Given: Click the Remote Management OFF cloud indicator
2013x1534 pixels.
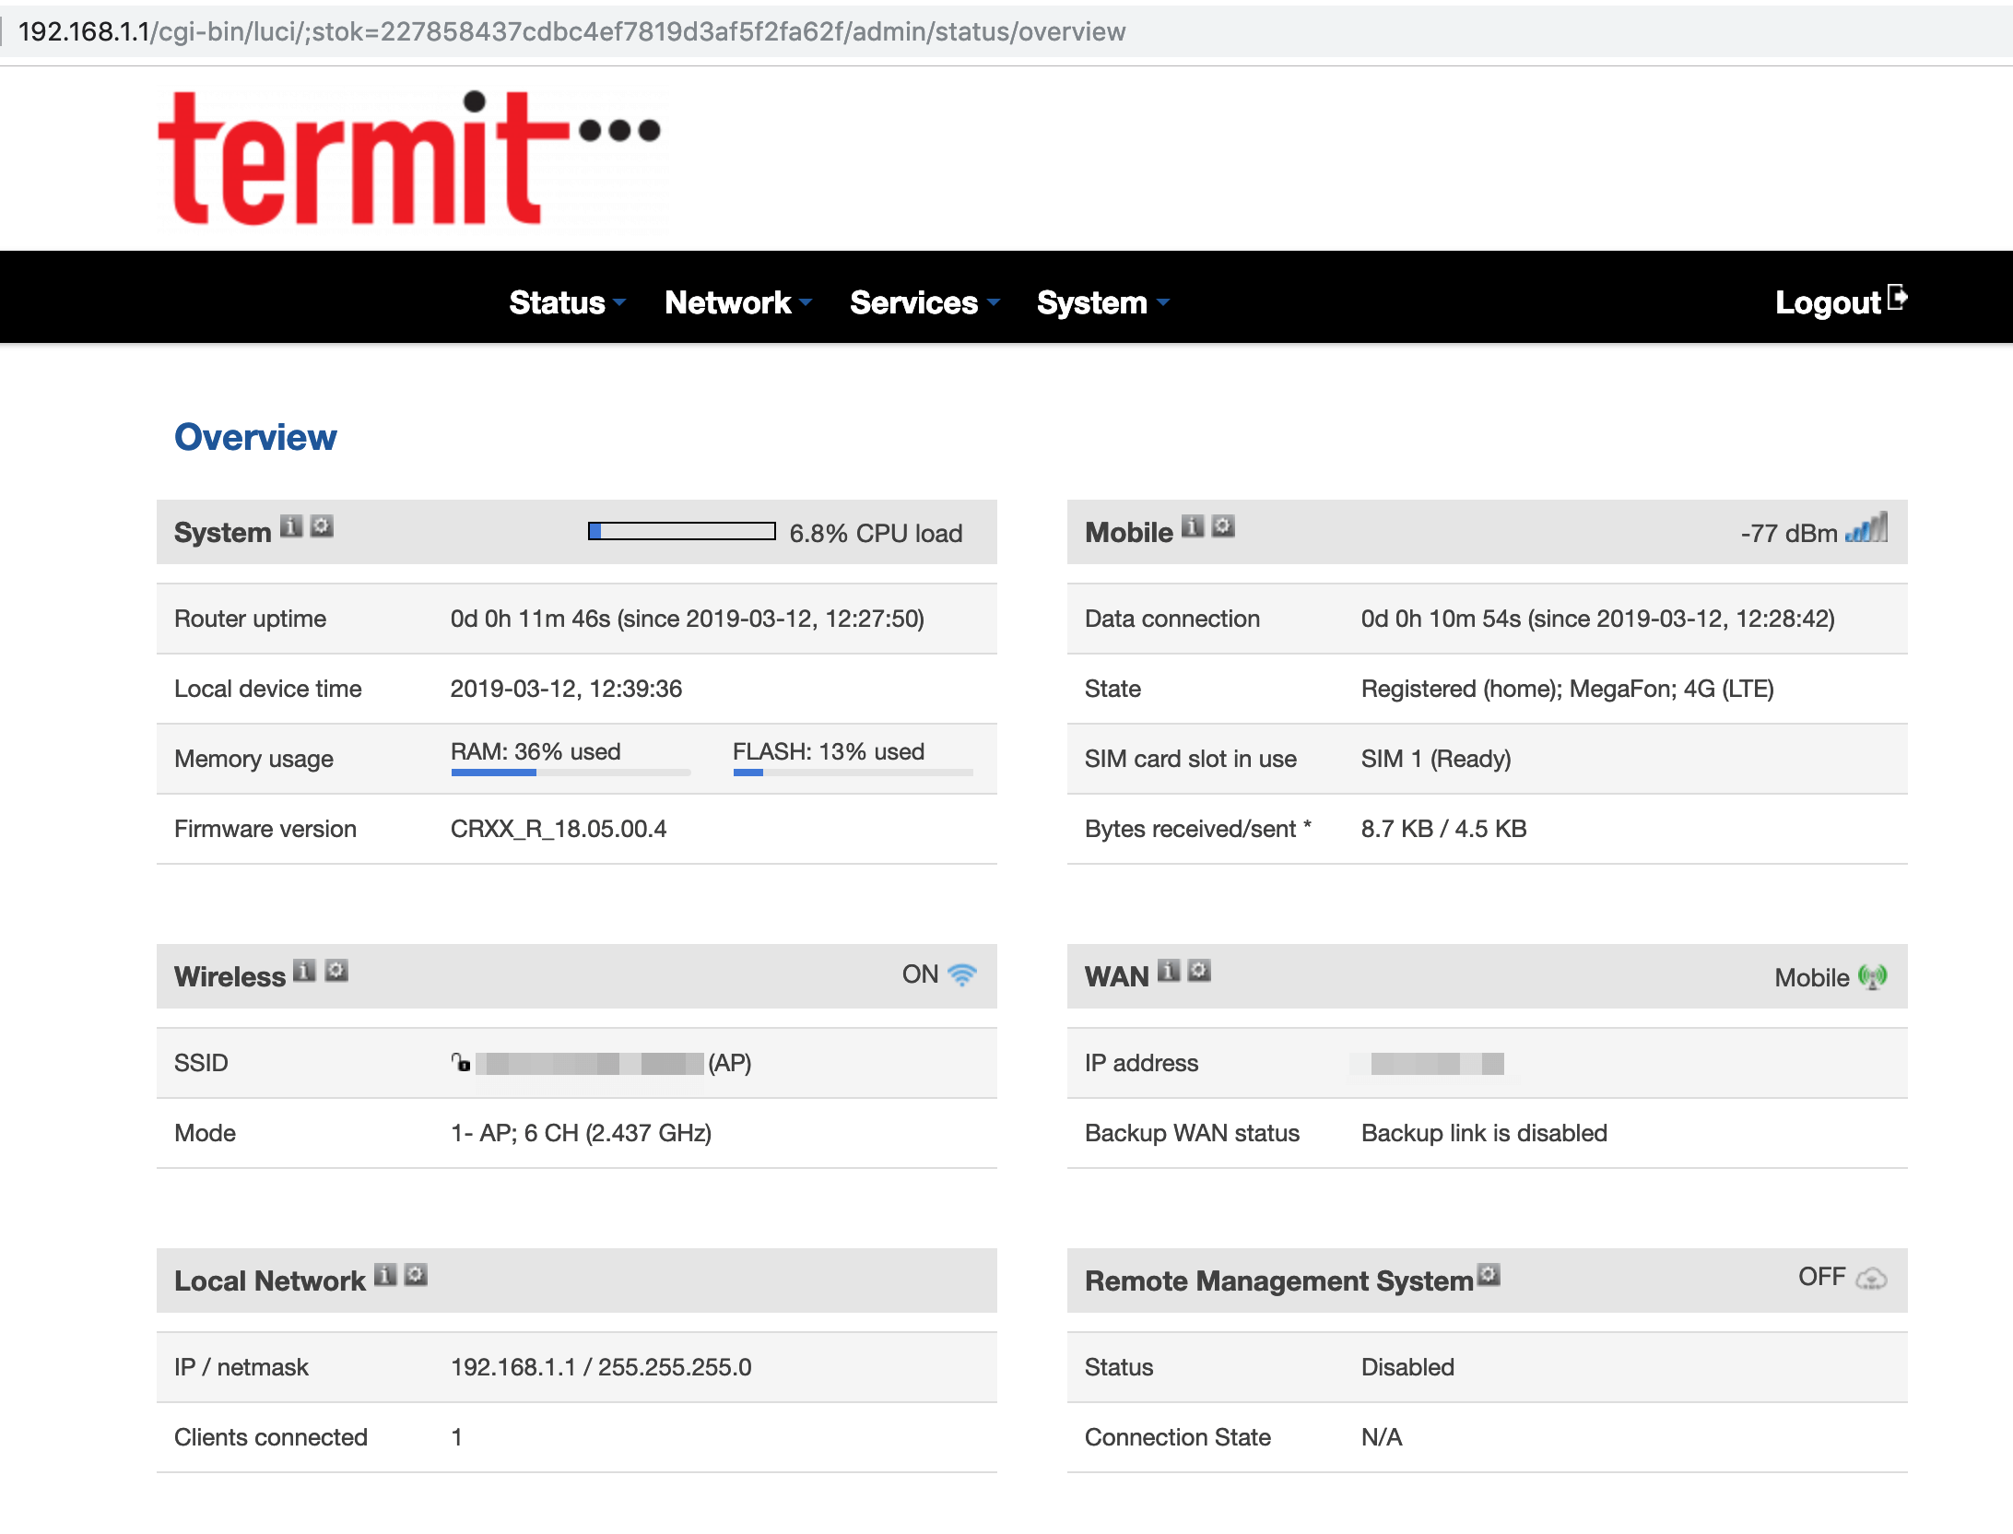Looking at the screenshot, I should point(1871,1279).
